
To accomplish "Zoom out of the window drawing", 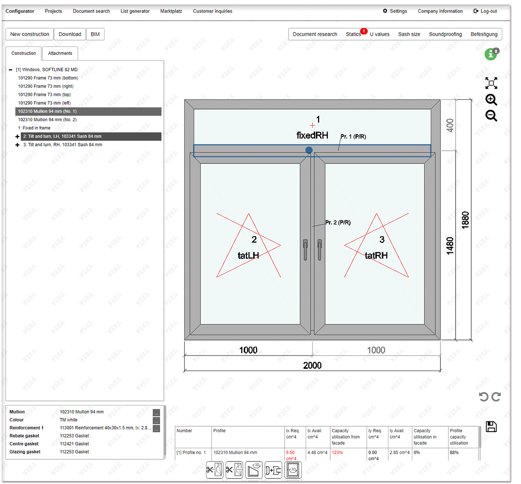I will point(491,116).
